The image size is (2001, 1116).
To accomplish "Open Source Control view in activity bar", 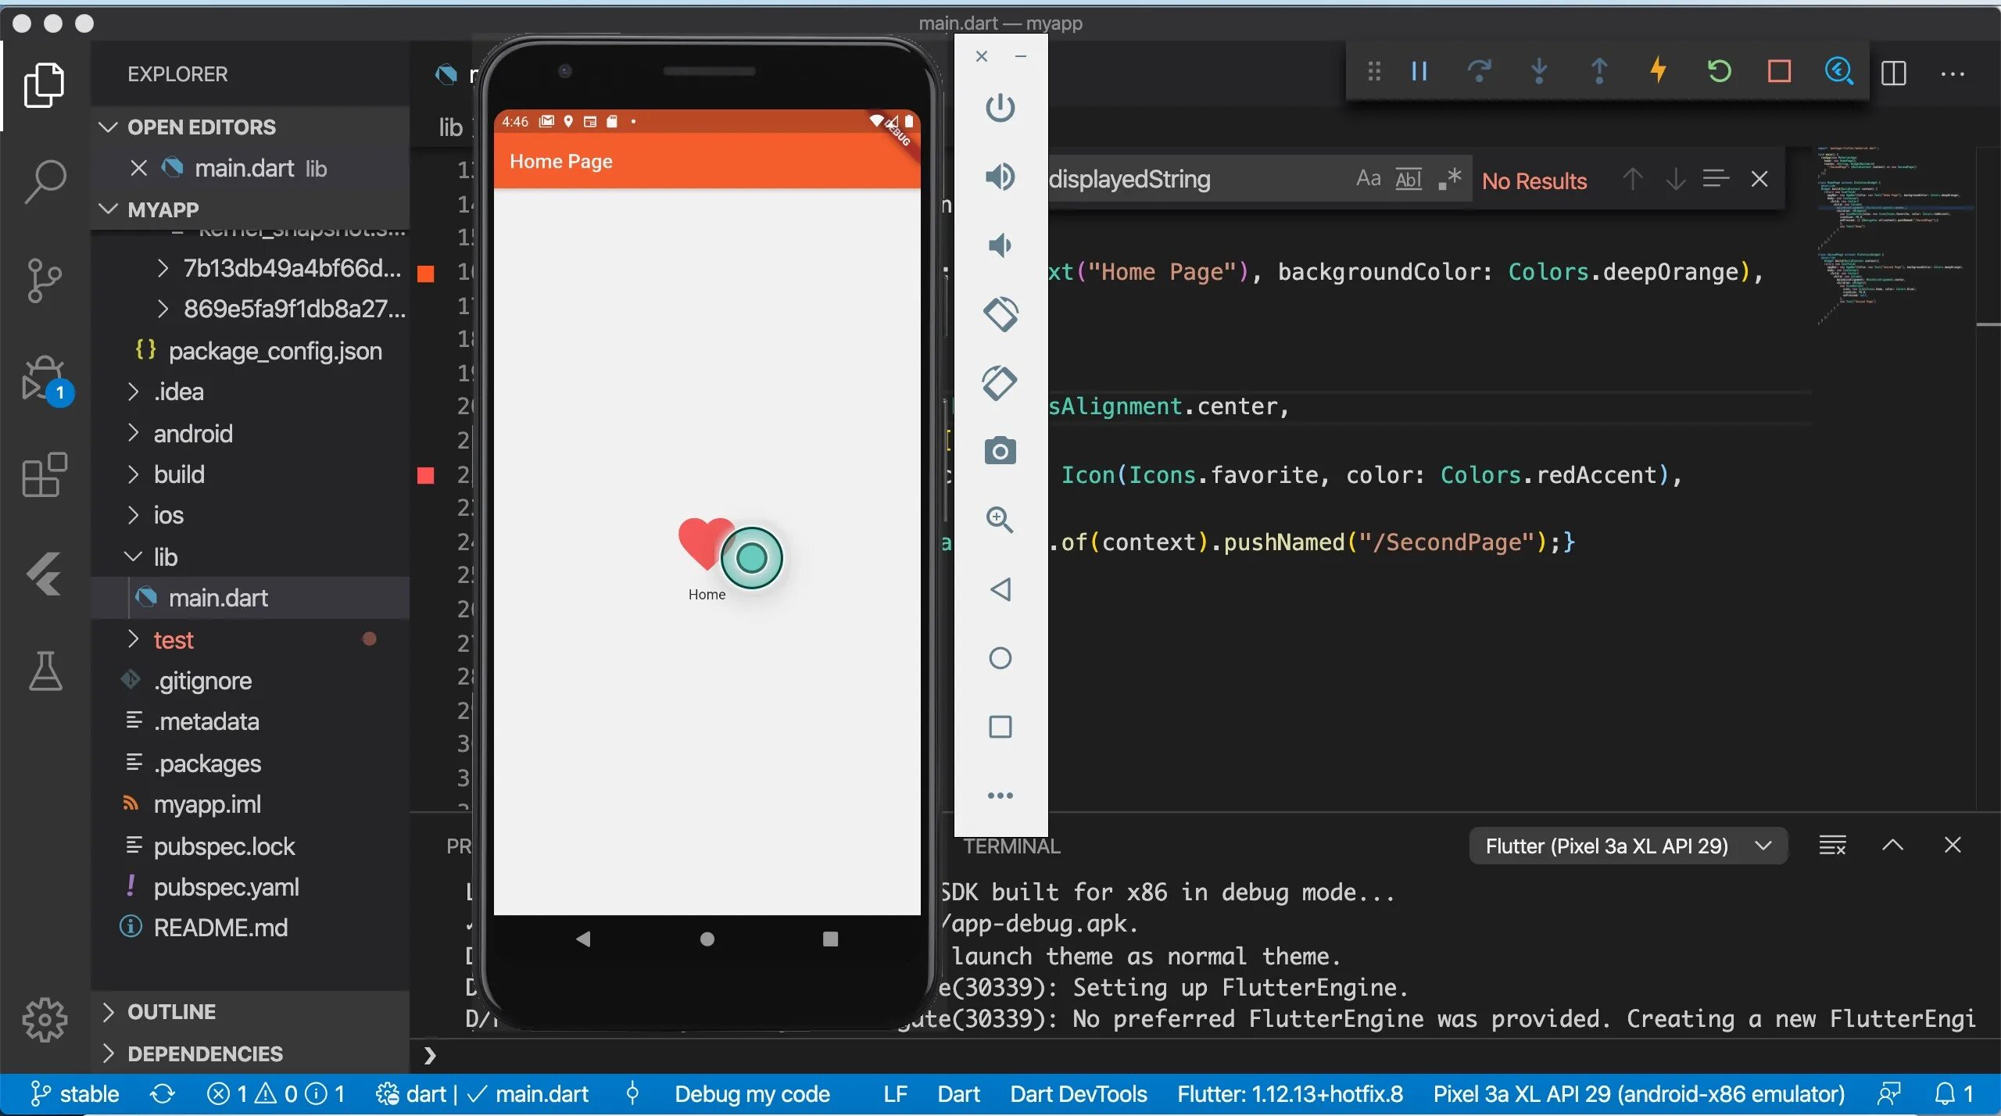I will [45, 280].
